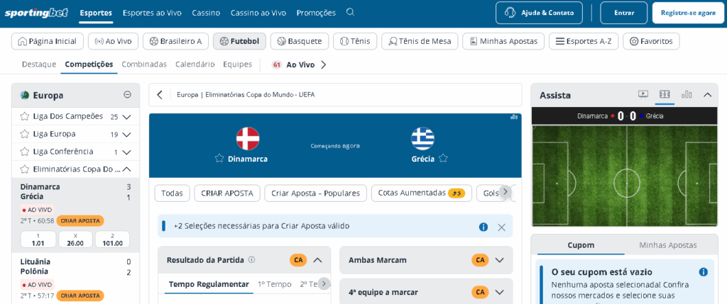Image resolution: width=727 pixels, height=304 pixels.
Task: Click the search magnifier icon in header
Action: click(x=350, y=12)
